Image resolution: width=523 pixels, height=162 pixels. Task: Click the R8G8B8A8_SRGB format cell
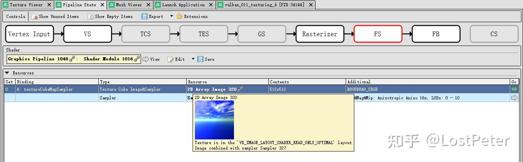click(x=428, y=89)
